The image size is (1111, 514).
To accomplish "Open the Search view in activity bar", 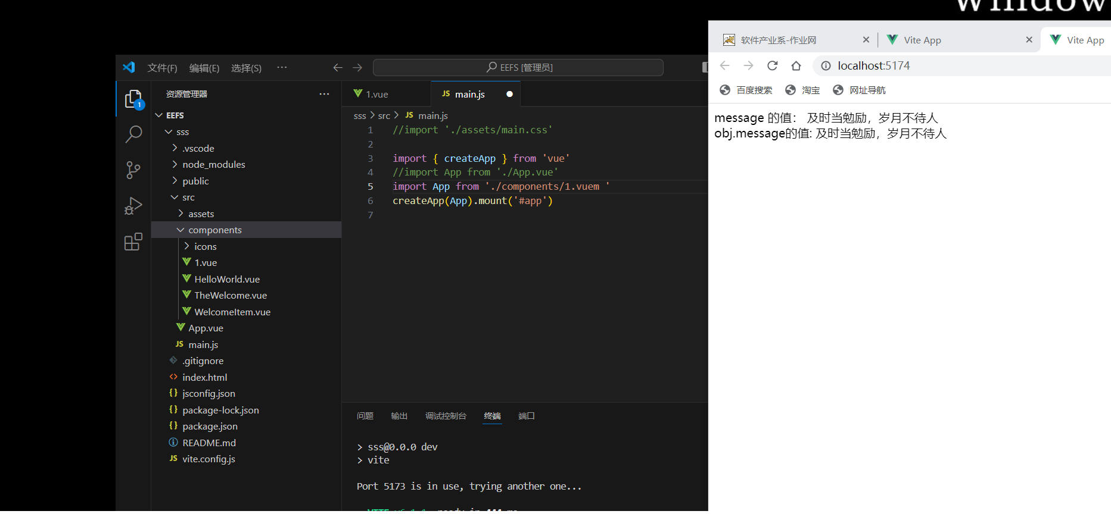I will (133, 134).
